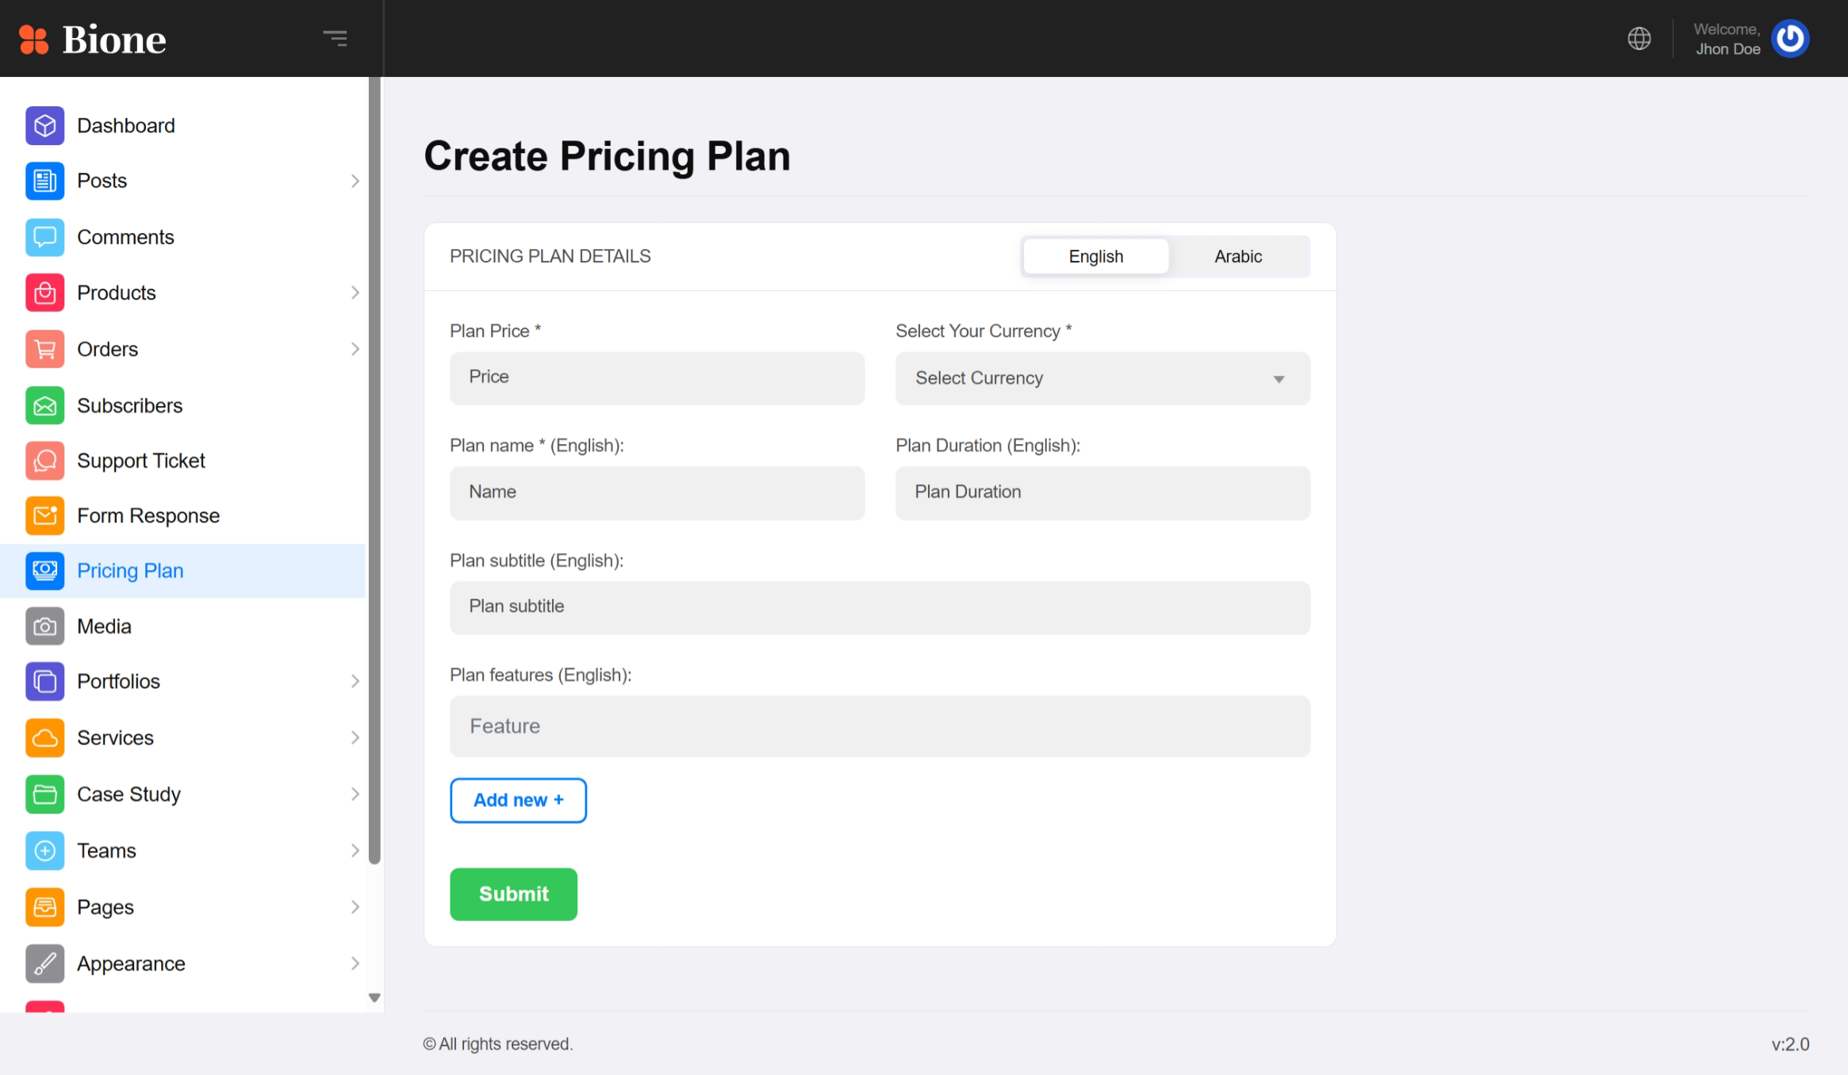Switch the form language to Arabic
This screenshot has height=1075, width=1848.
tap(1238, 257)
